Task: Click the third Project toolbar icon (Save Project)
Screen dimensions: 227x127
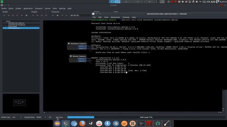Action: click(x=42, y=16)
